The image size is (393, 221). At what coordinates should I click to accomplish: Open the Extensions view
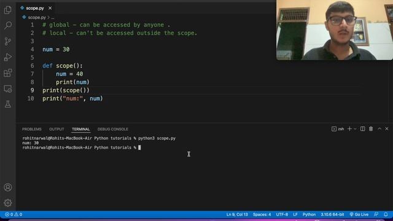8,73
